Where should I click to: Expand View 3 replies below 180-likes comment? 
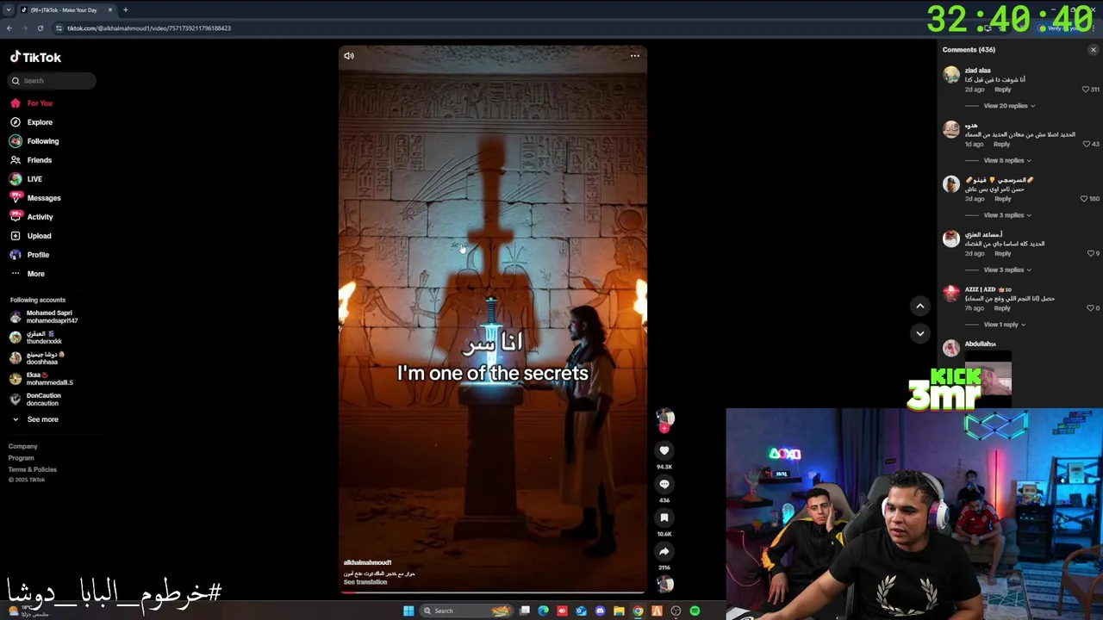1007,215
